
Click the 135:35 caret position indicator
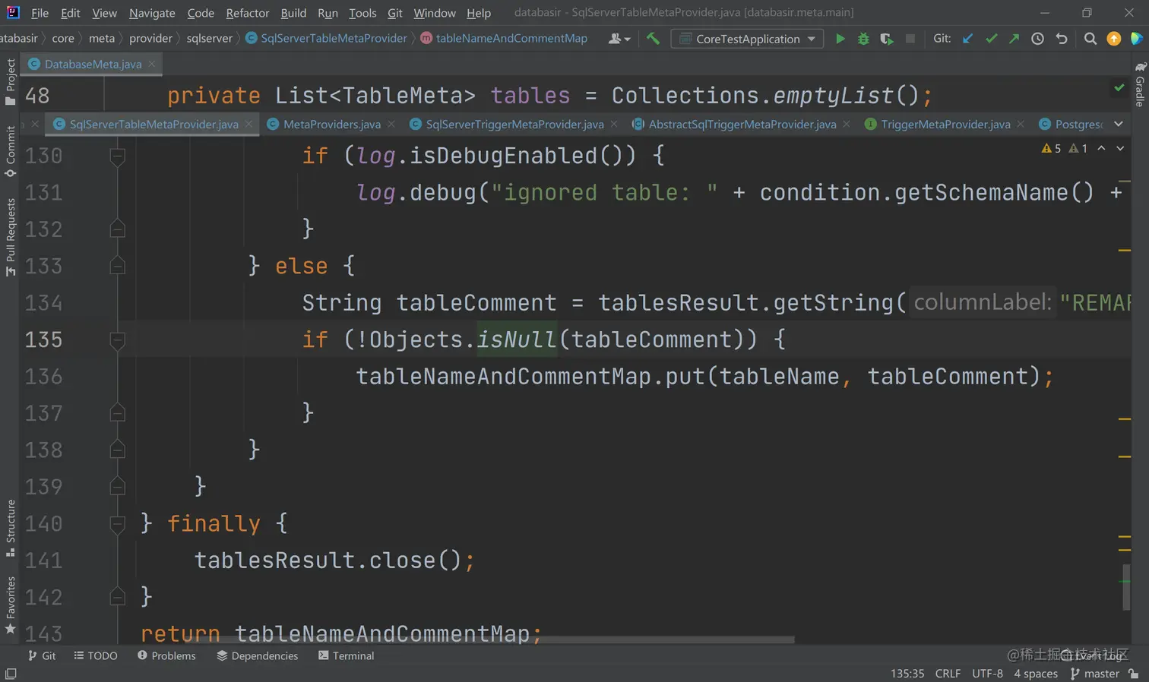907,674
